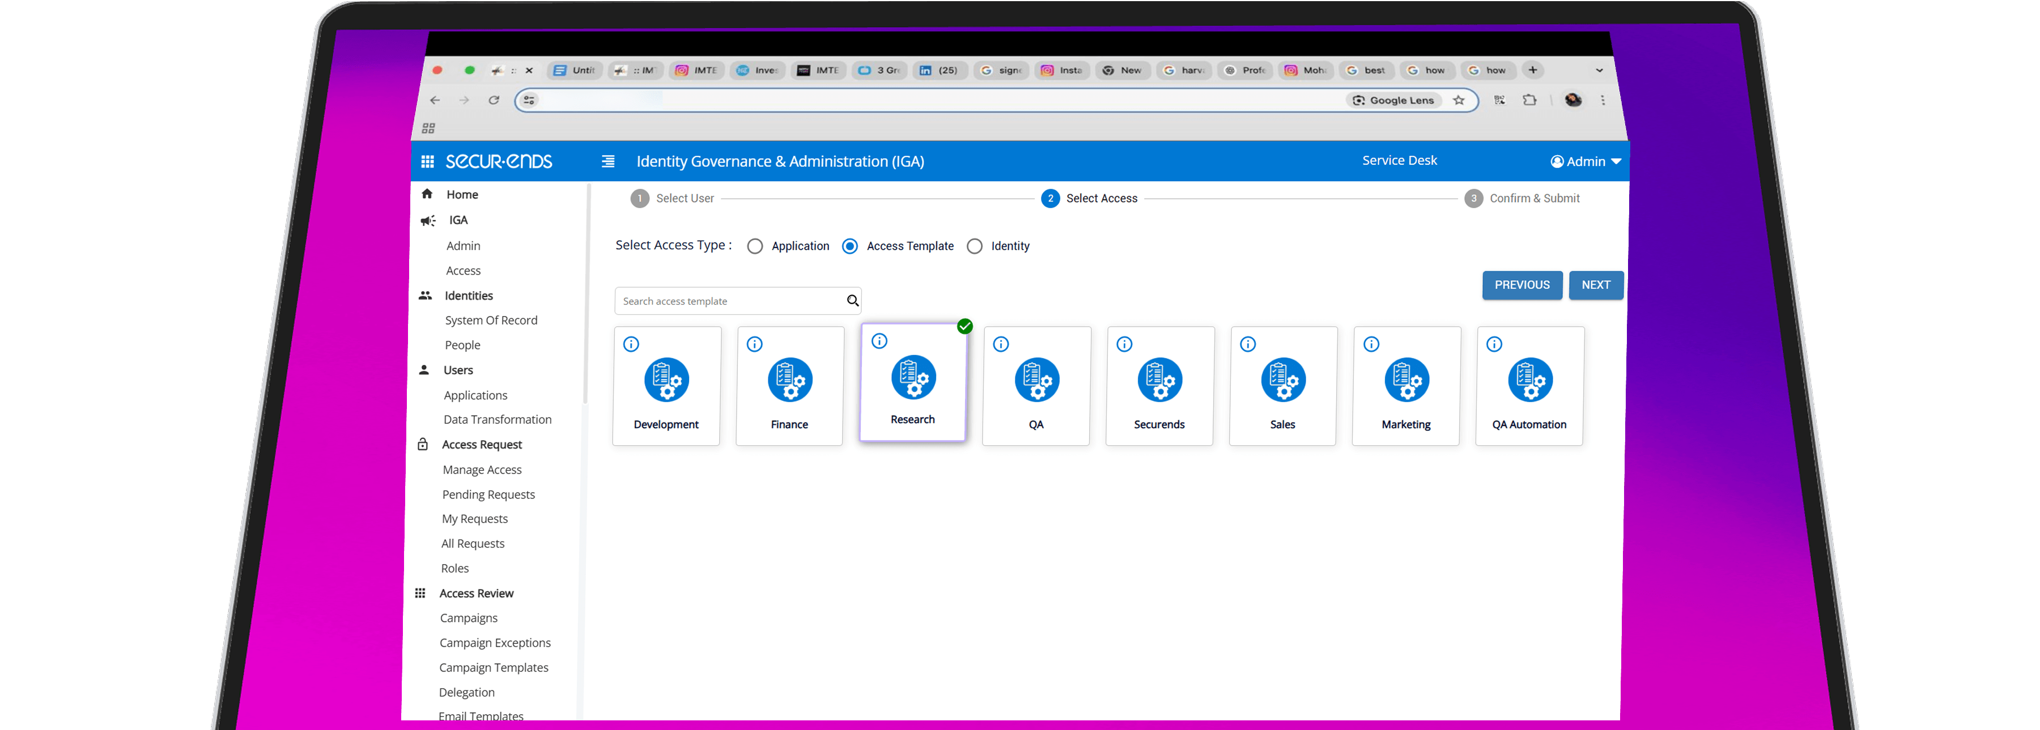Expand the browser tab list chevron
The image size is (2040, 730).
point(1600,70)
